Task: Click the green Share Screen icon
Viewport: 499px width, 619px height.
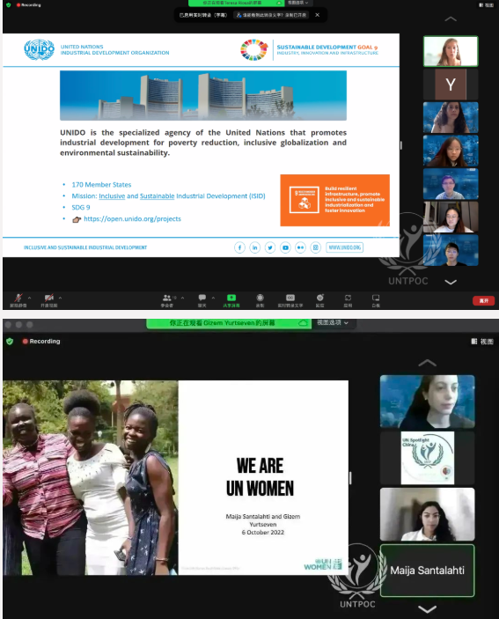Action: [231, 298]
